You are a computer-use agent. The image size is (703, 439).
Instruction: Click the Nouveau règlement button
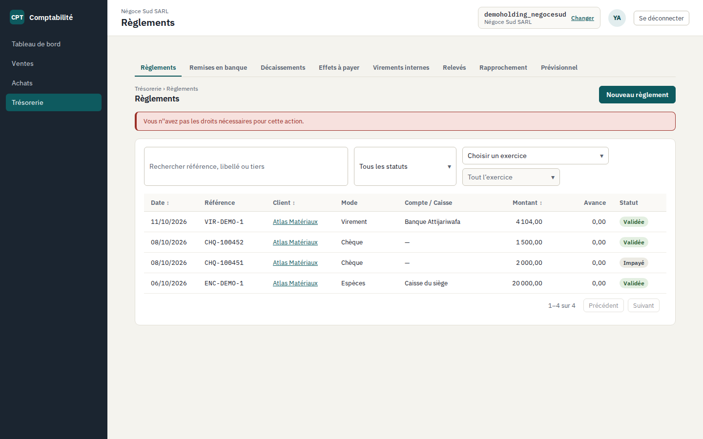637,95
